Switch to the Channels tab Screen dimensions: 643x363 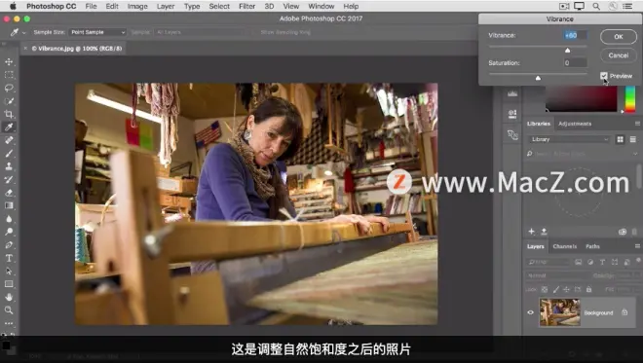565,246
